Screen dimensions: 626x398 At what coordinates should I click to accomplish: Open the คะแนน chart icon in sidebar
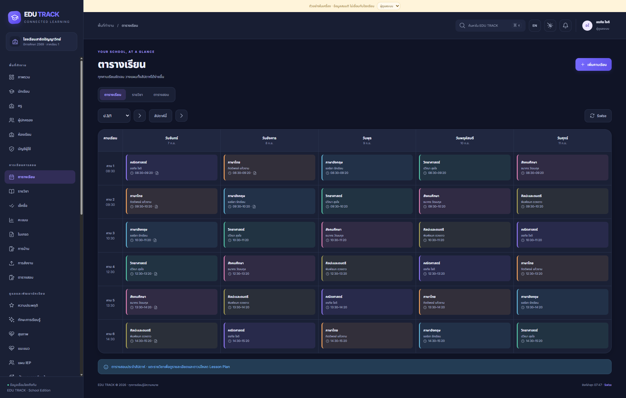(x=12, y=220)
